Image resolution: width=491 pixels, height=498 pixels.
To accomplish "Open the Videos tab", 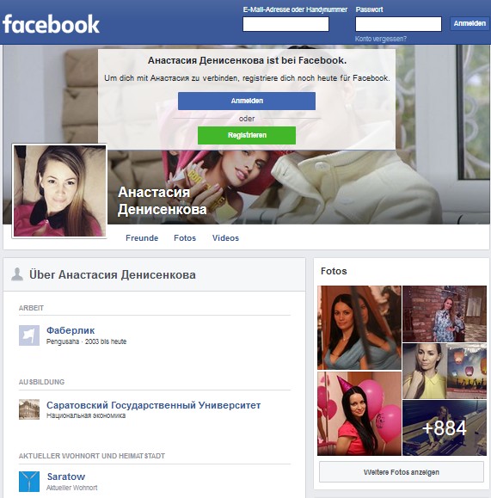I will pyautogui.click(x=225, y=238).
